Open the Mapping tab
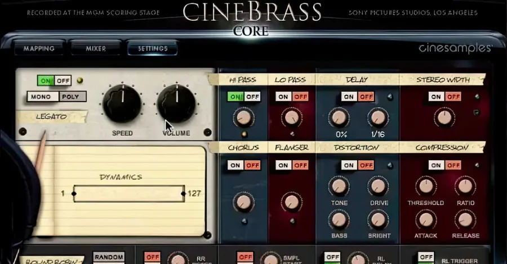 click(x=39, y=48)
